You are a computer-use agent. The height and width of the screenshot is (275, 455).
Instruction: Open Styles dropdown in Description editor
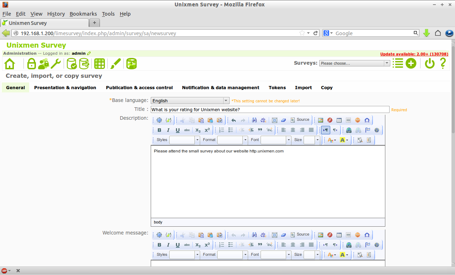184,140
